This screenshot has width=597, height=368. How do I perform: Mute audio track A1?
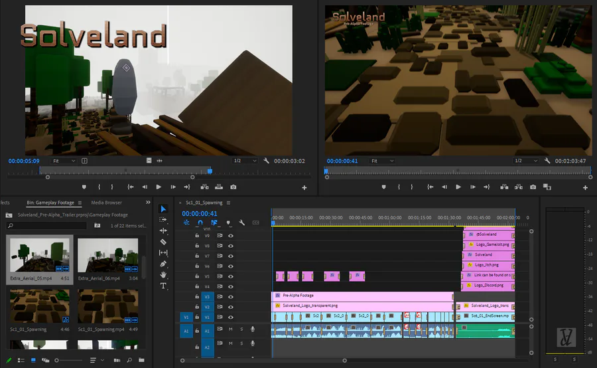point(230,329)
